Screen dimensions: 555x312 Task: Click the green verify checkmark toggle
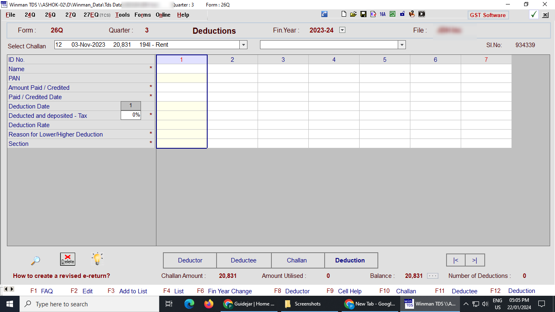pos(534,14)
